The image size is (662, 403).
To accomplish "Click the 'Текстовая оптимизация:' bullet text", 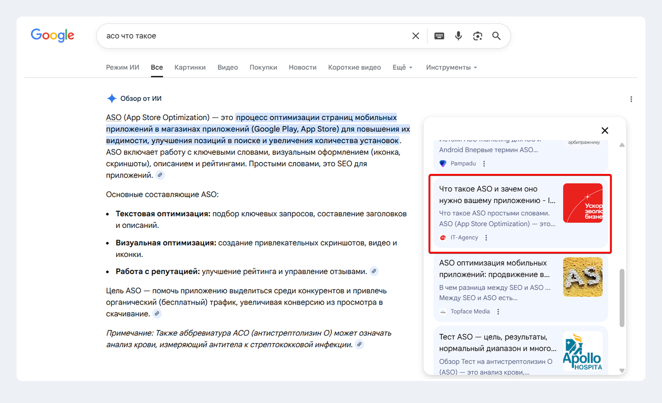I will click(x=163, y=214).
